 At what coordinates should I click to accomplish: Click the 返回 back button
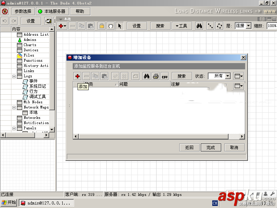click(x=189, y=148)
